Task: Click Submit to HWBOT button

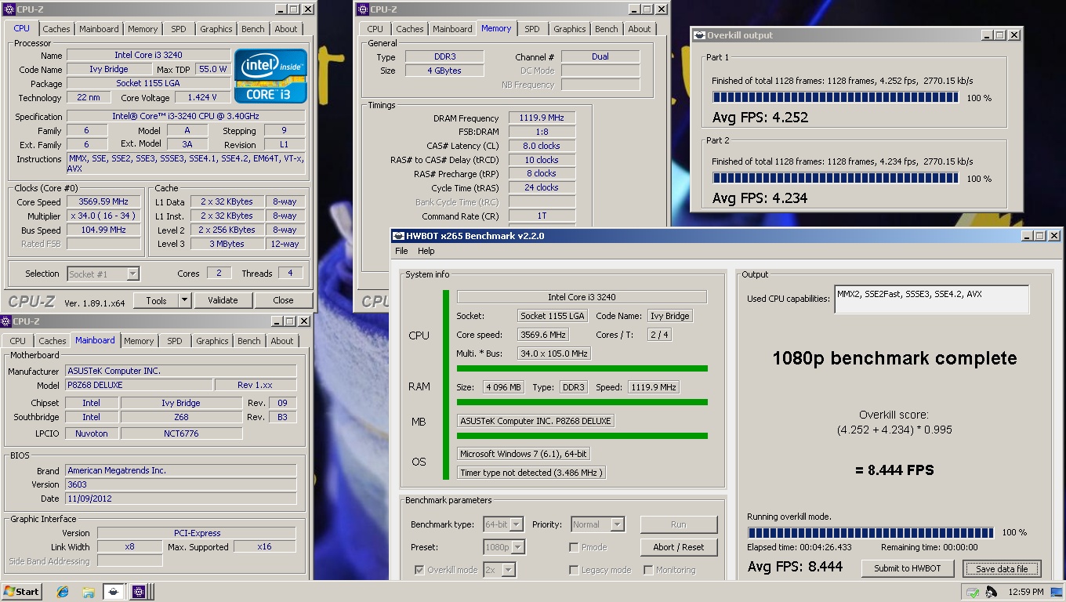Action: tap(908, 568)
